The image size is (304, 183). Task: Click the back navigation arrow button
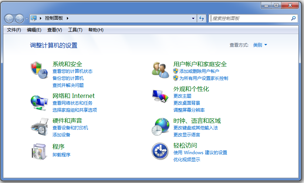[9, 18]
